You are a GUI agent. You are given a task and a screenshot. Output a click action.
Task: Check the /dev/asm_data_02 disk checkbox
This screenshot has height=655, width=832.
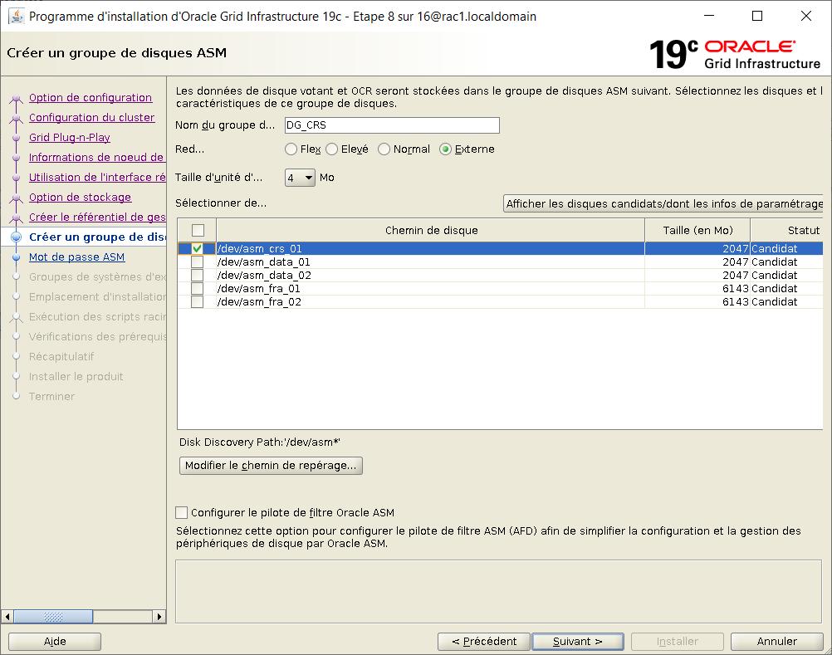pos(197,276)
